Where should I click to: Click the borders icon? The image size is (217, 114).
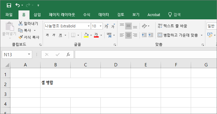73,35
